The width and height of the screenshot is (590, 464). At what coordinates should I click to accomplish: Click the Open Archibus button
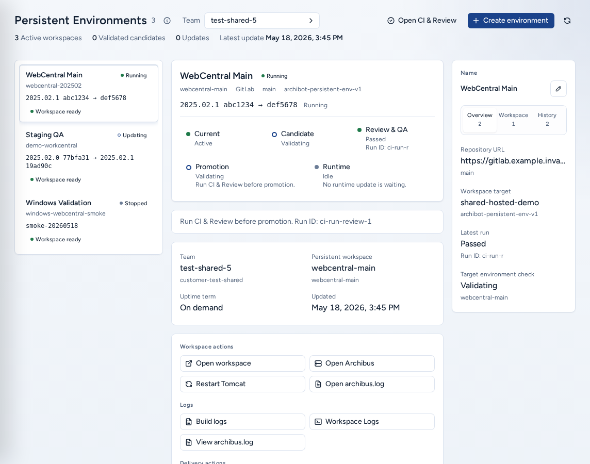tap(372, 363)
